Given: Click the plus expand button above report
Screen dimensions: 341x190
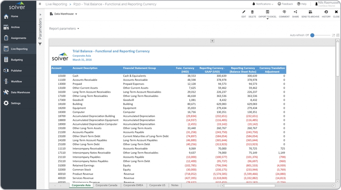Looking at the screenshot, I should [212, 41].
